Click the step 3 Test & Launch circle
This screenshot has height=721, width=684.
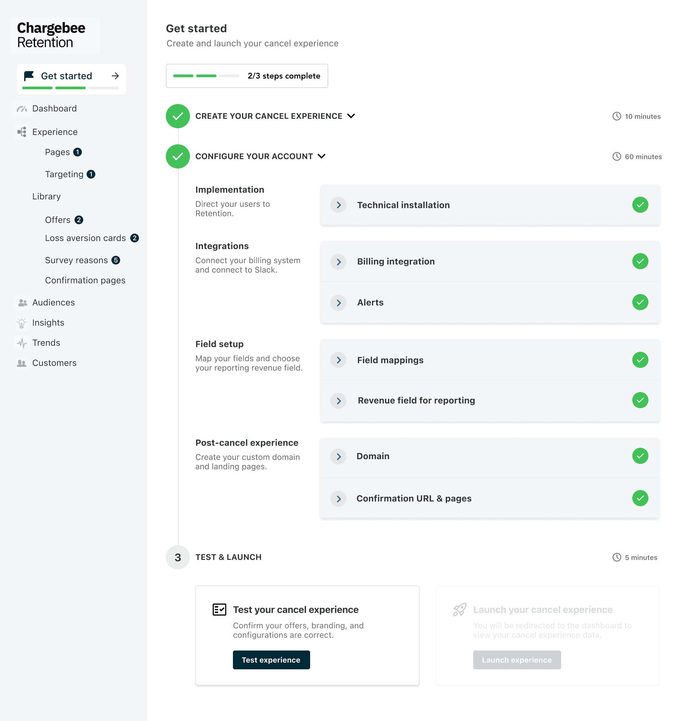coord(178,557)
